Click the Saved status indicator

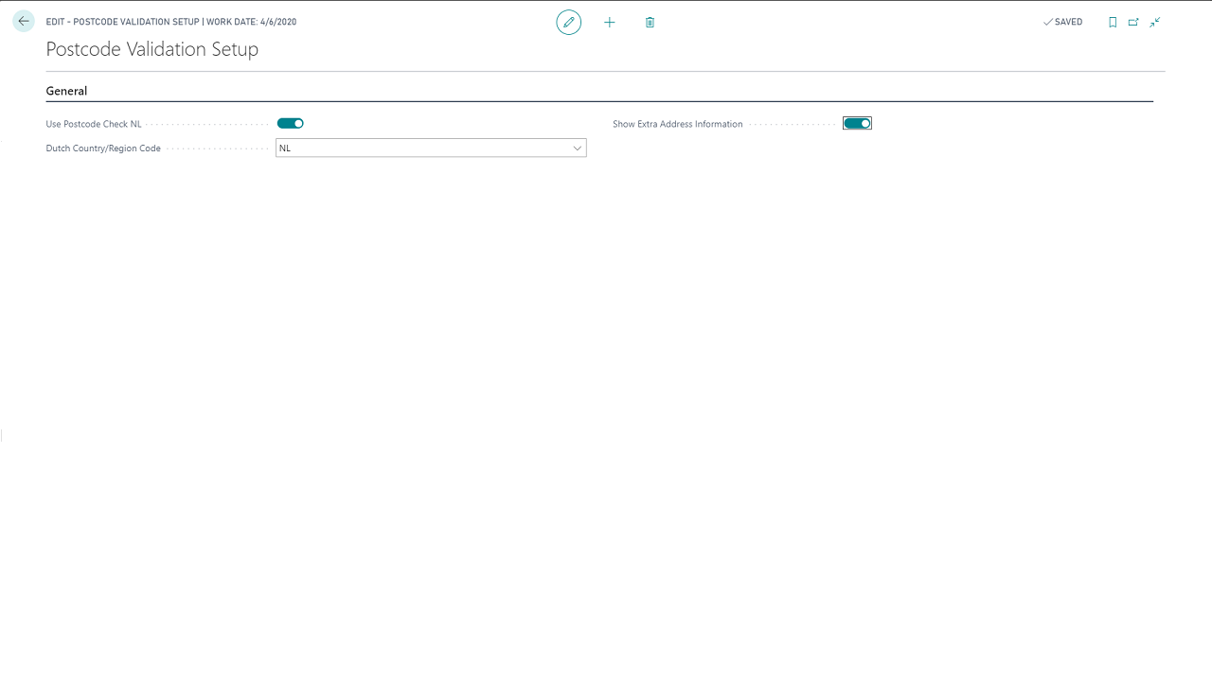(1062, 22)
